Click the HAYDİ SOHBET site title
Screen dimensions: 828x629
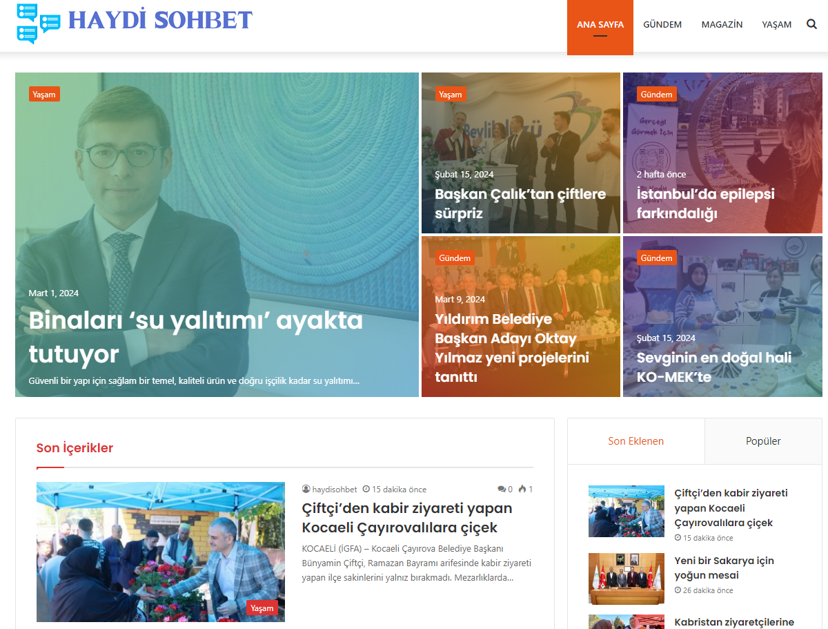coord(160,20)
